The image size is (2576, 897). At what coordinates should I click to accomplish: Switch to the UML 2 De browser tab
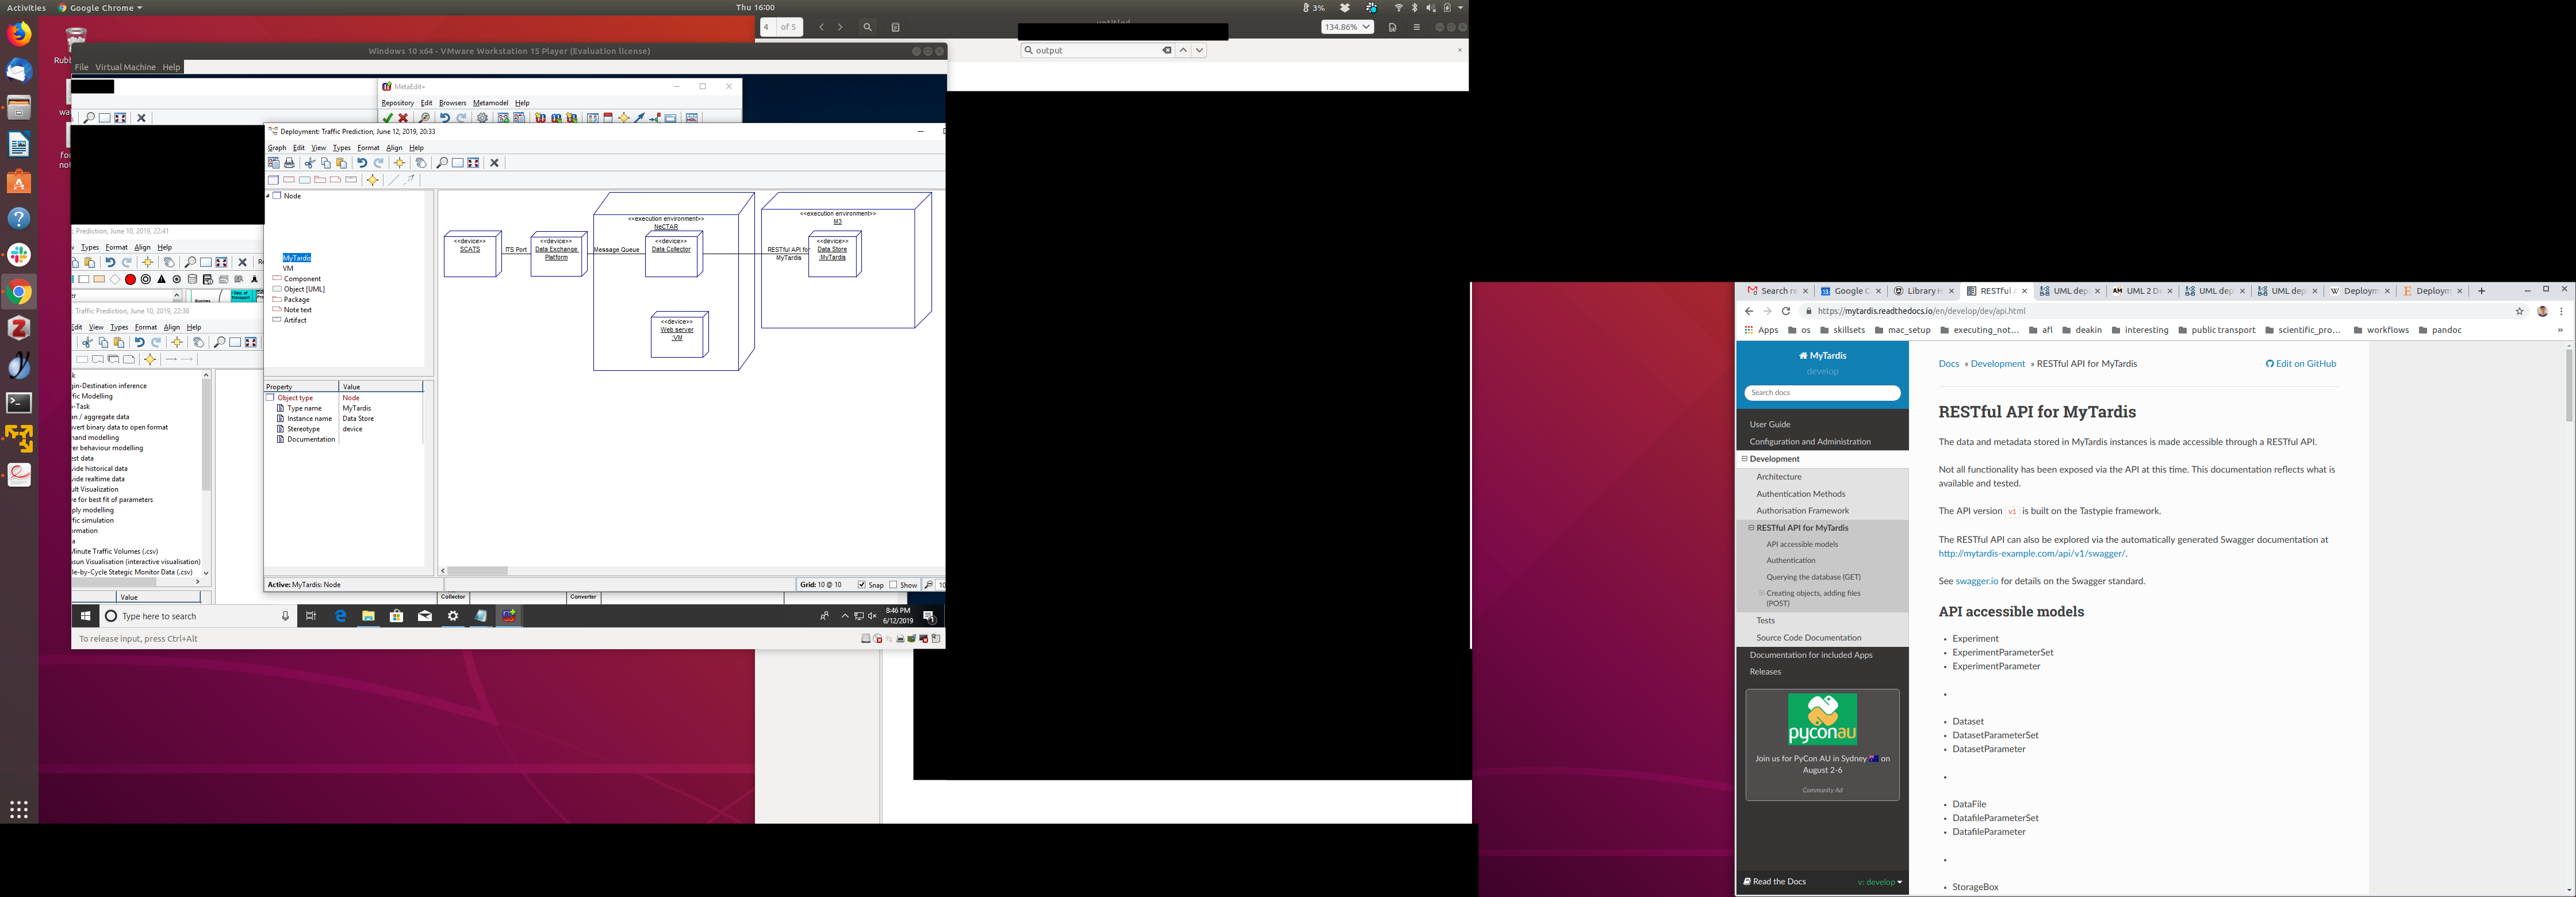point(2141,291)
